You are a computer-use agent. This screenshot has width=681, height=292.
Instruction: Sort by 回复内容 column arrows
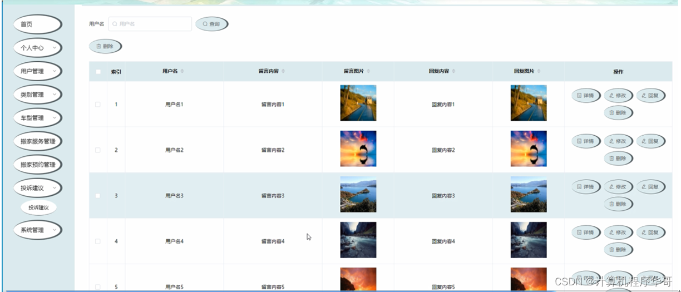(453, 71)
